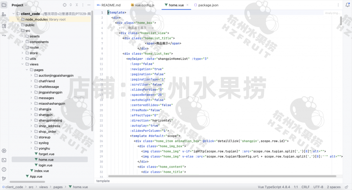
Task: Open the Bookmarks tool window icon
Action: [x=4, y=26]
